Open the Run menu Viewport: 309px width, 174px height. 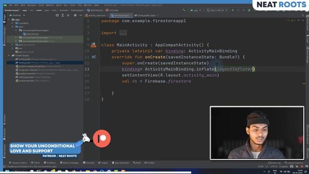(66, 5)
